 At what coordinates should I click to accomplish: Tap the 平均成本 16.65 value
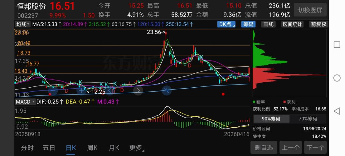tap(321, 109)
